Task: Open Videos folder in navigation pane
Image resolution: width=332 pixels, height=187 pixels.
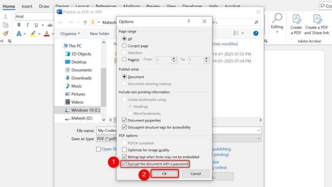Action: click(x=74, y=102)
